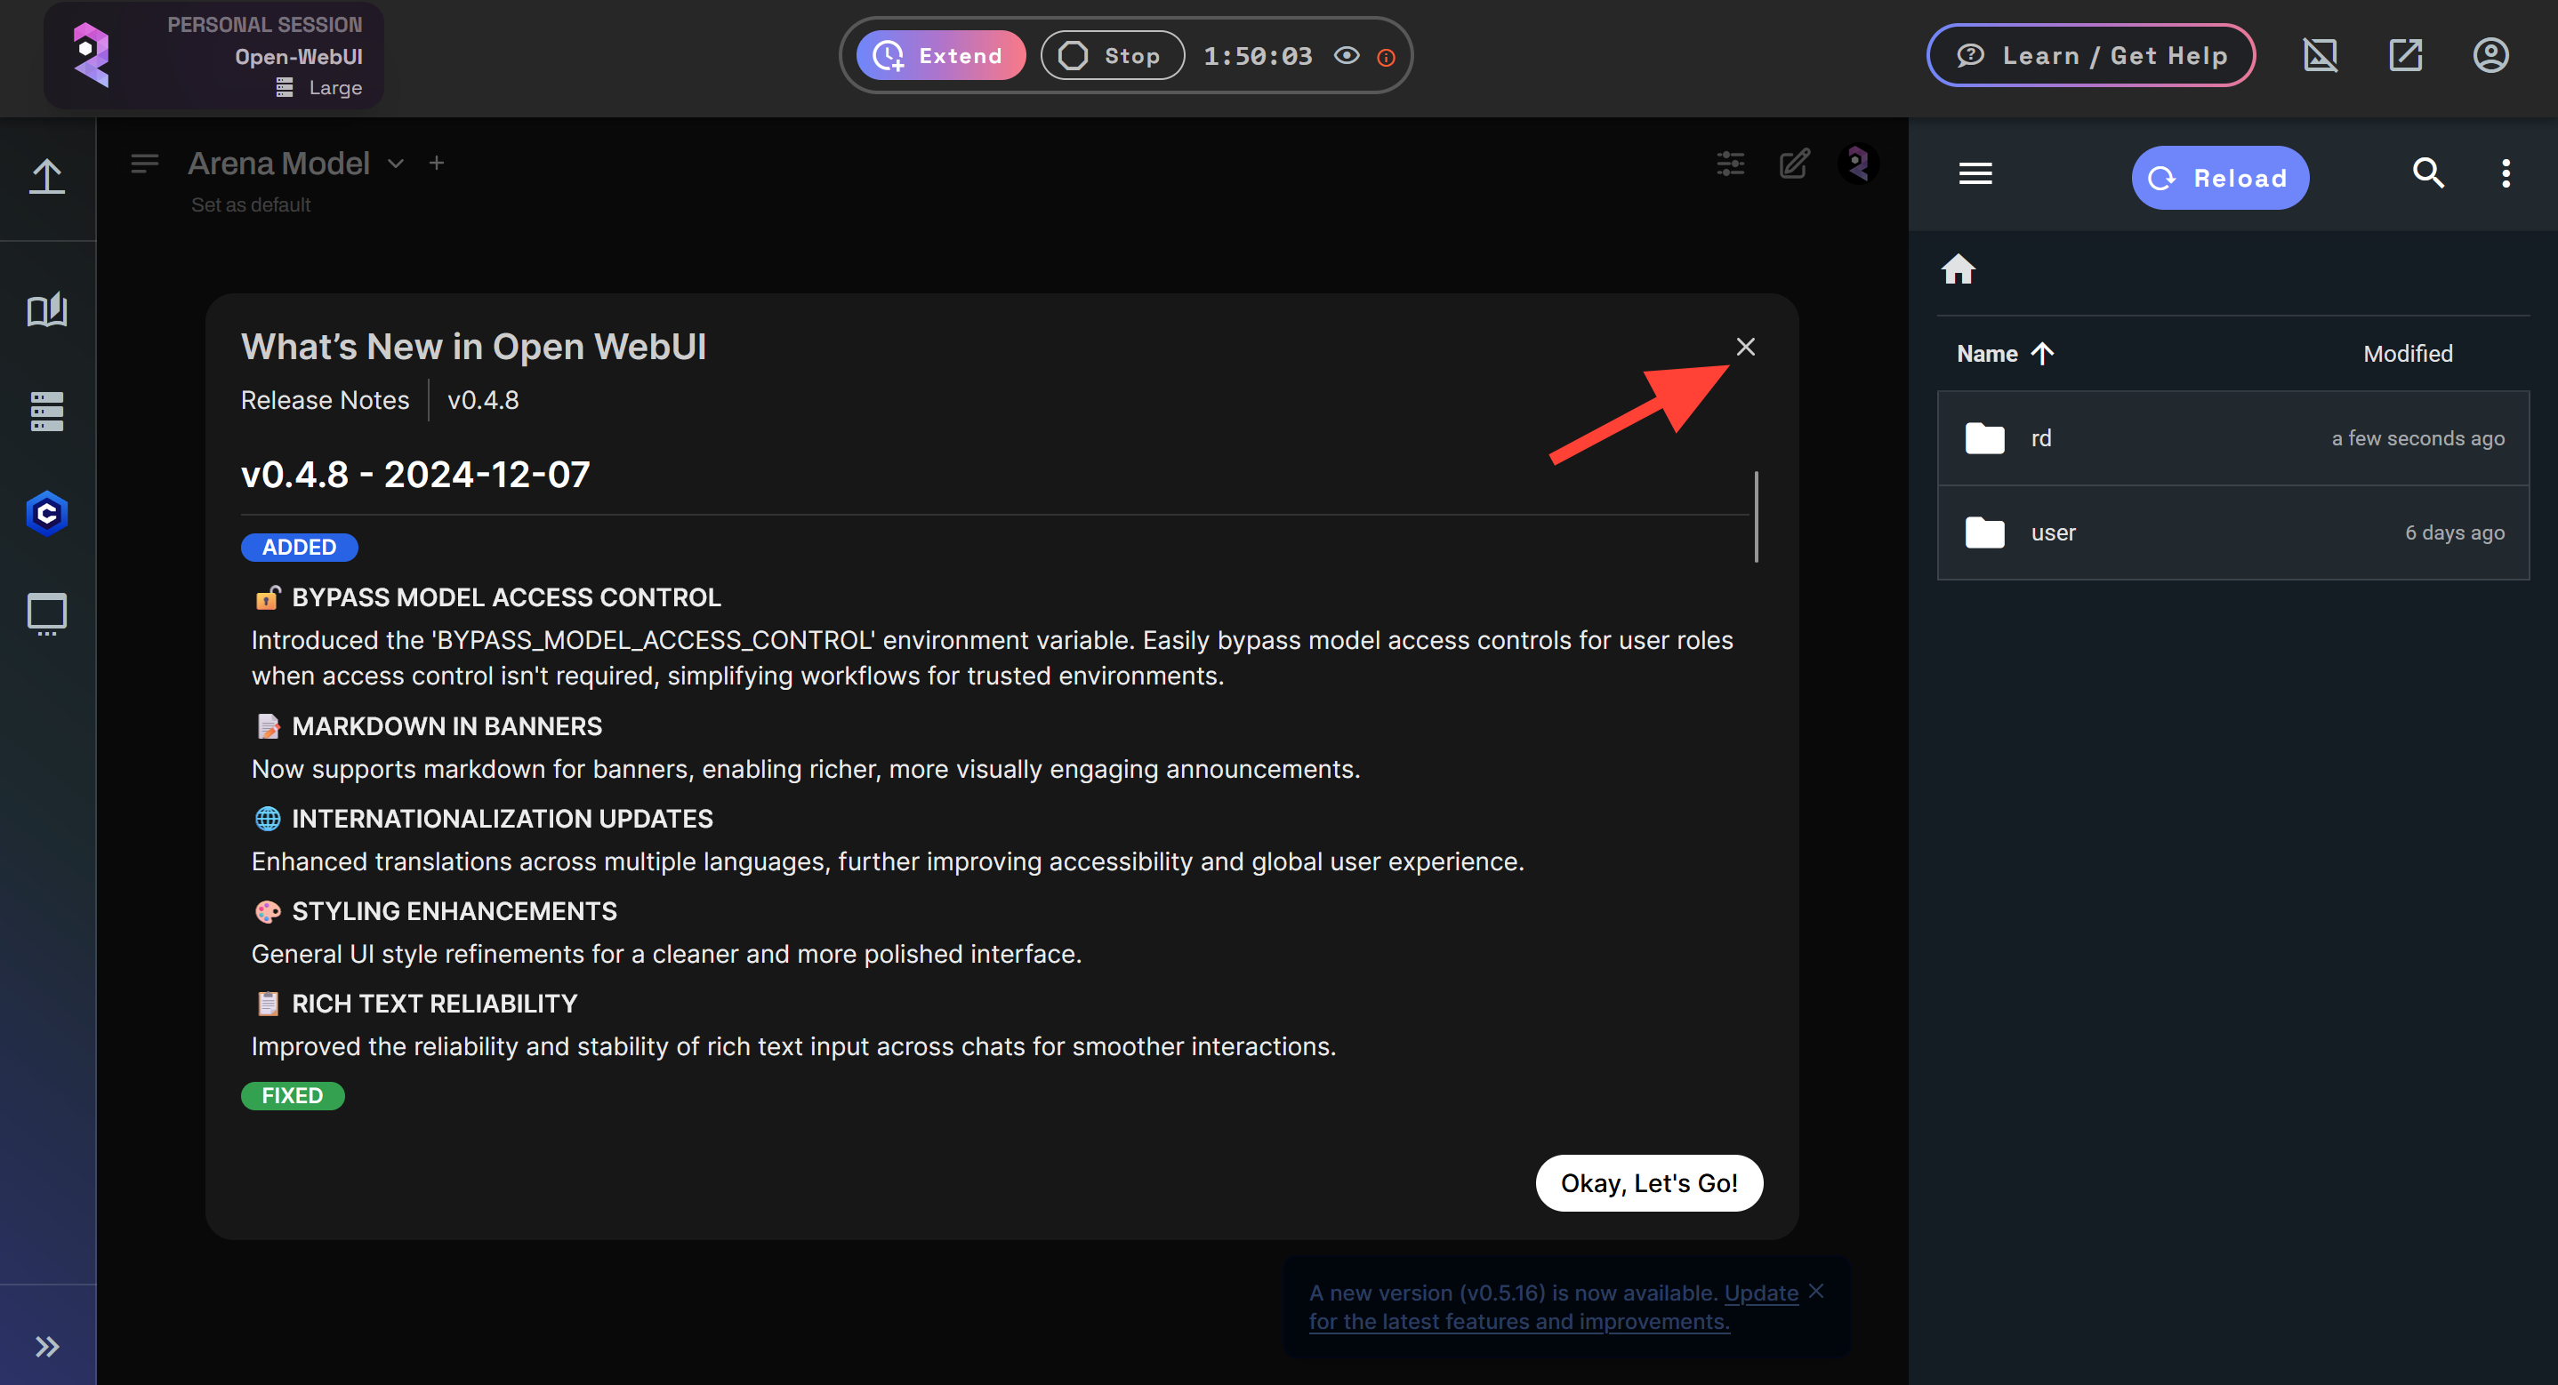The width and height of the screenshot is (2558, 1385).
Task: Click the RunDiffusion logo in session panel
Action: pyautogui.click(x=92, y=54)
